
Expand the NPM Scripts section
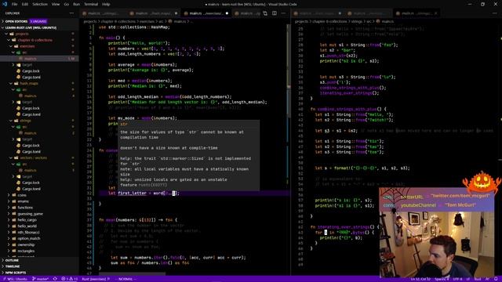click(39, 273)
